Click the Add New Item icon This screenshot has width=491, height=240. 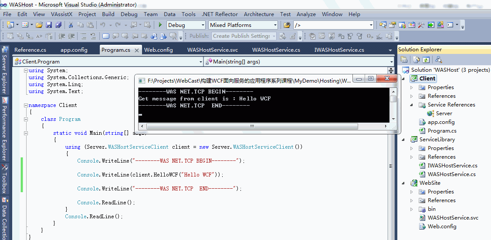tap(25, 25)
